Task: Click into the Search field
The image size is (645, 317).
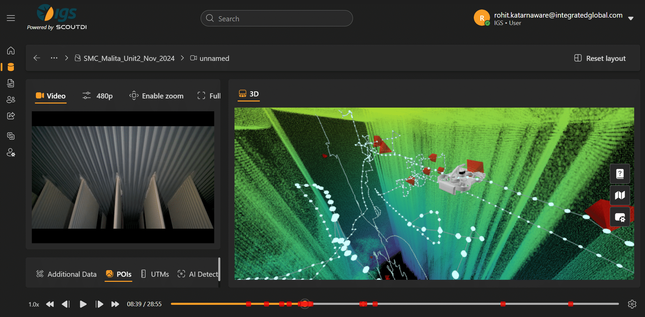Action: 277,19
